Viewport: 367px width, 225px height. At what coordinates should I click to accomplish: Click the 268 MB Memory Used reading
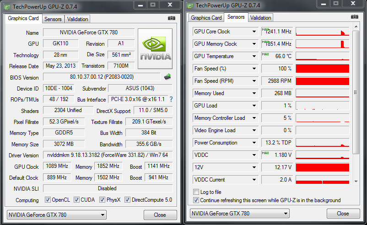[277, 93]
